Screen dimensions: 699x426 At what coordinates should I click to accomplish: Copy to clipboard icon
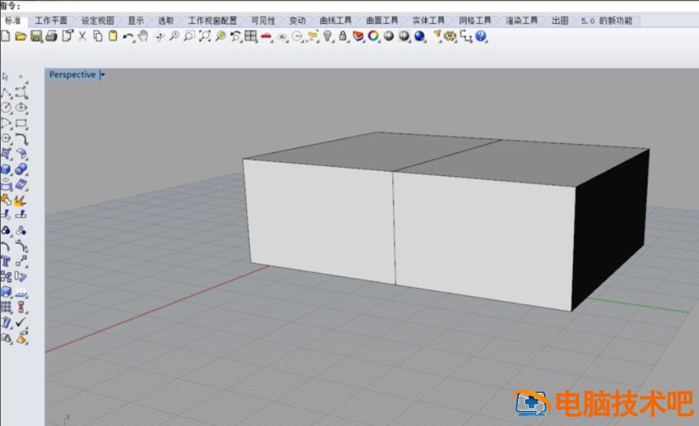click(x=98, y=37)
